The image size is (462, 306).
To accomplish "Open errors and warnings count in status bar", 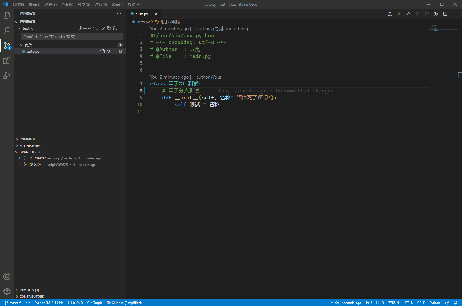I will click(x=76, y=303).
